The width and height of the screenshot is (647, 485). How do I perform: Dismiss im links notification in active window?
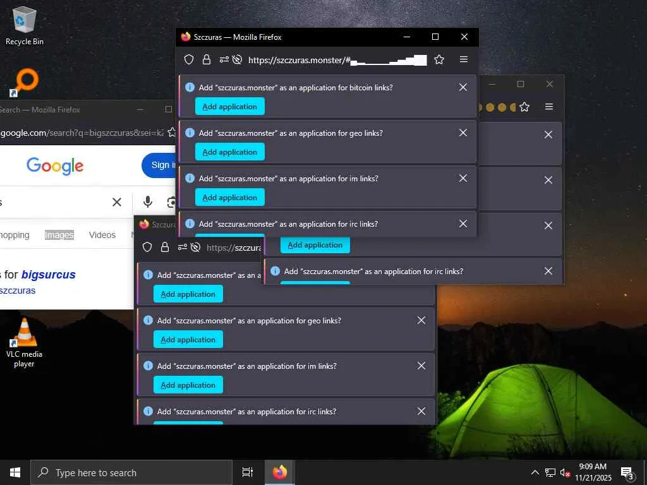(463, 178)
